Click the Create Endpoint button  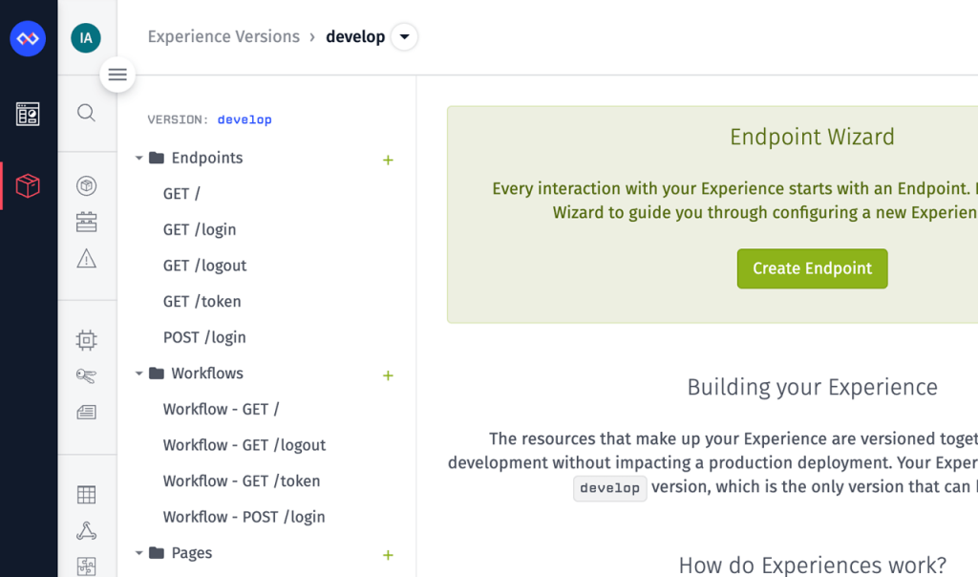tap(812, 268)
